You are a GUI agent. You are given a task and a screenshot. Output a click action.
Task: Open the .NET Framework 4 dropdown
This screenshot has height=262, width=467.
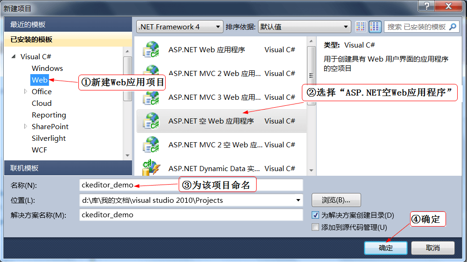[x=180, y=27]
